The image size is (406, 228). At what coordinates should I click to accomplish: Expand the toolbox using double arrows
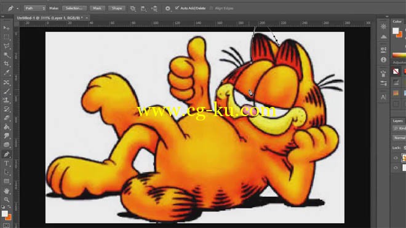(3, 17)
